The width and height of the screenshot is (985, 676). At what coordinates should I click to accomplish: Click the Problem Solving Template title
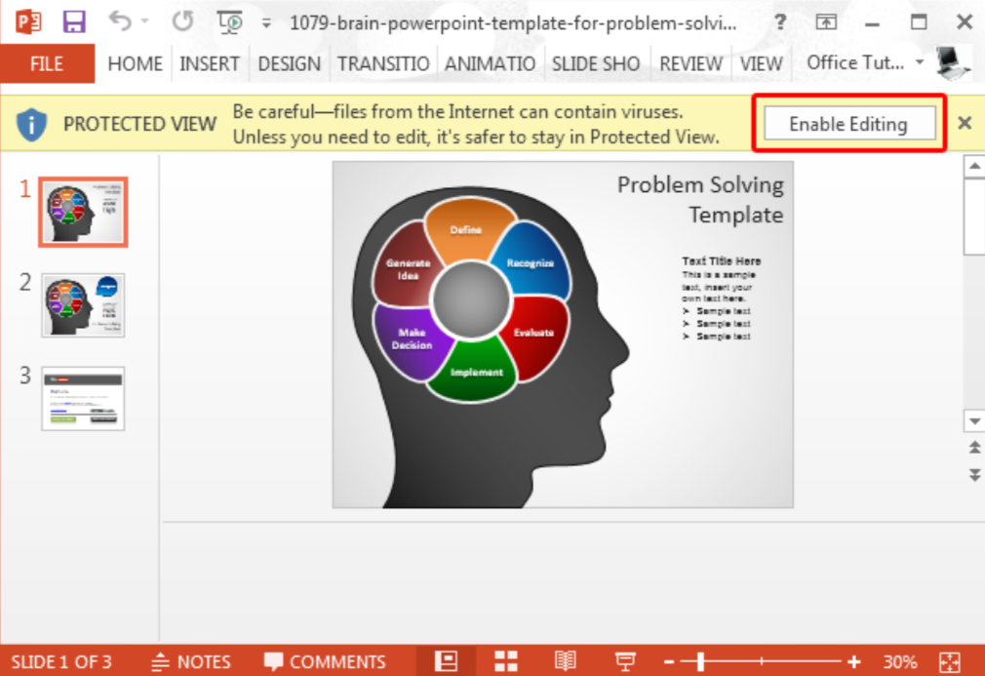tap(700, 199)
